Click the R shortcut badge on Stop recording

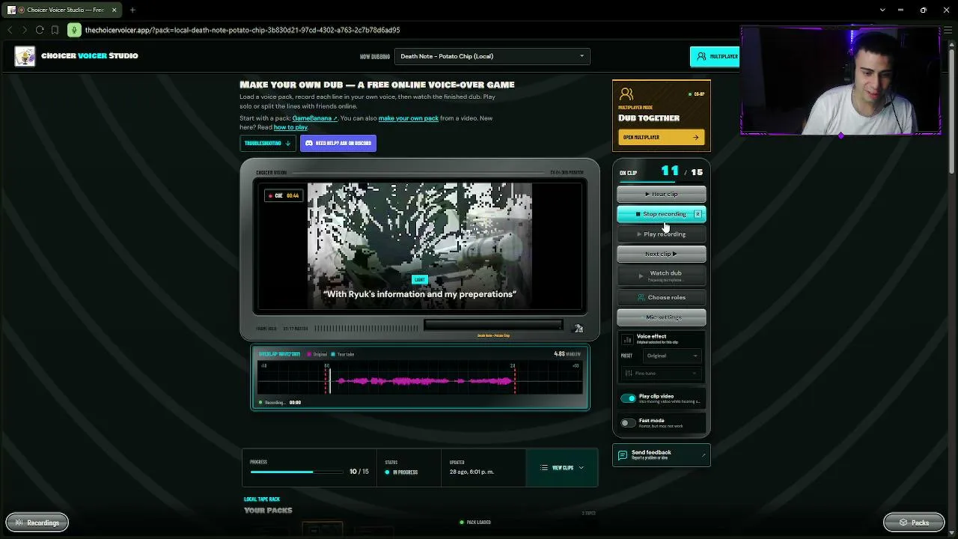(x=698, y=214)
